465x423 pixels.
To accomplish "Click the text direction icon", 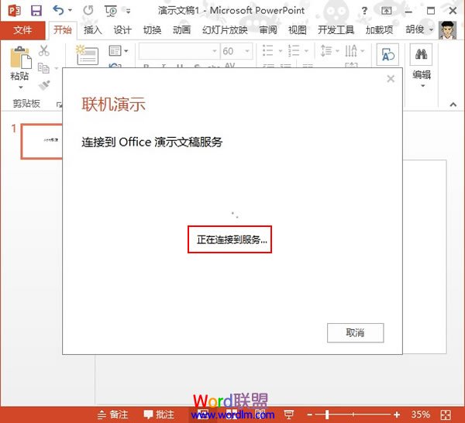I will point(351,50).
